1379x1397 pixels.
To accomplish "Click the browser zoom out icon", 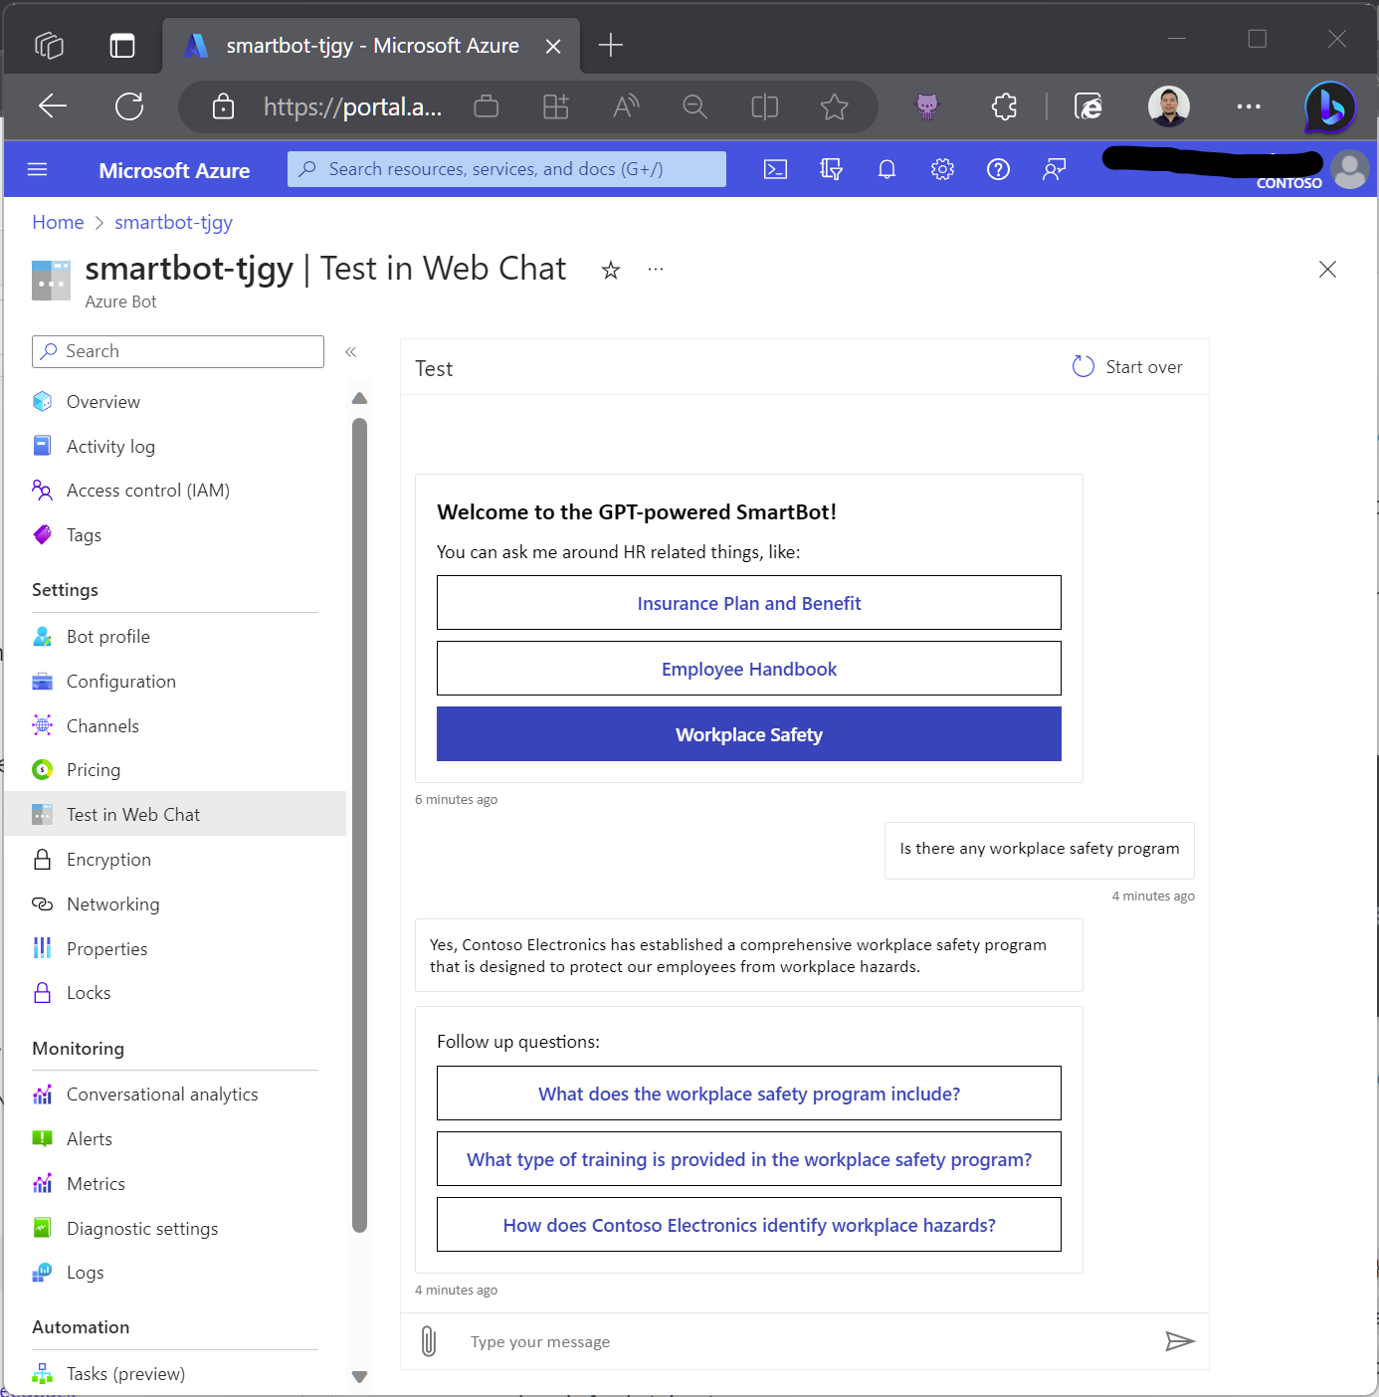I will (x=695, y=105).
